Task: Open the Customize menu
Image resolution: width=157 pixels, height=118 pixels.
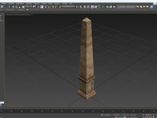Action: click(x=37, y=4)
